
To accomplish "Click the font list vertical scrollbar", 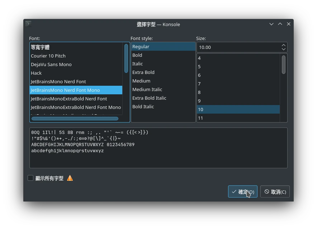I will point(126,59).
